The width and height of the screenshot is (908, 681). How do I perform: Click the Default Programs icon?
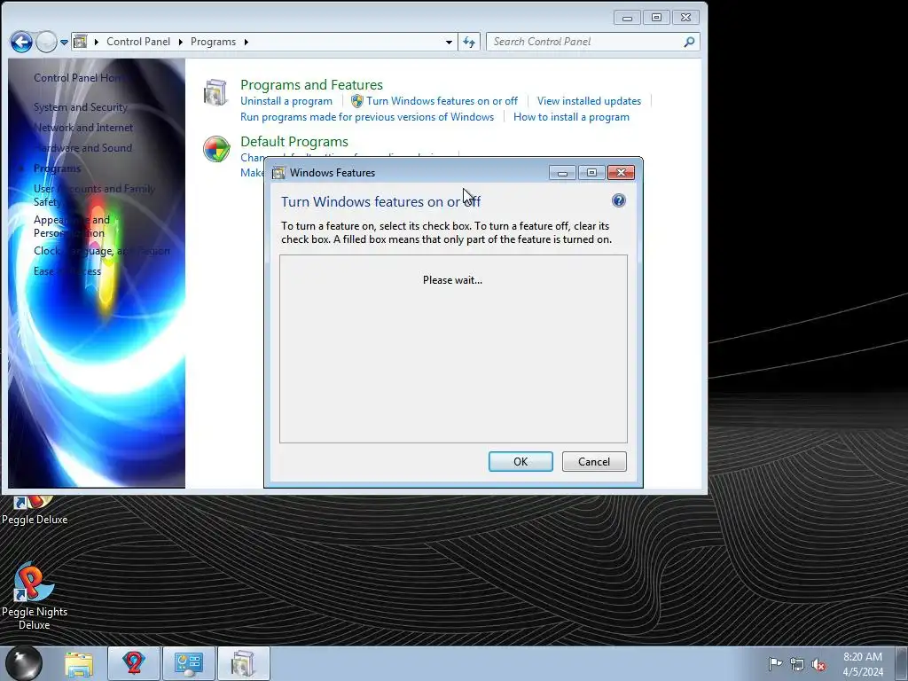216,149
